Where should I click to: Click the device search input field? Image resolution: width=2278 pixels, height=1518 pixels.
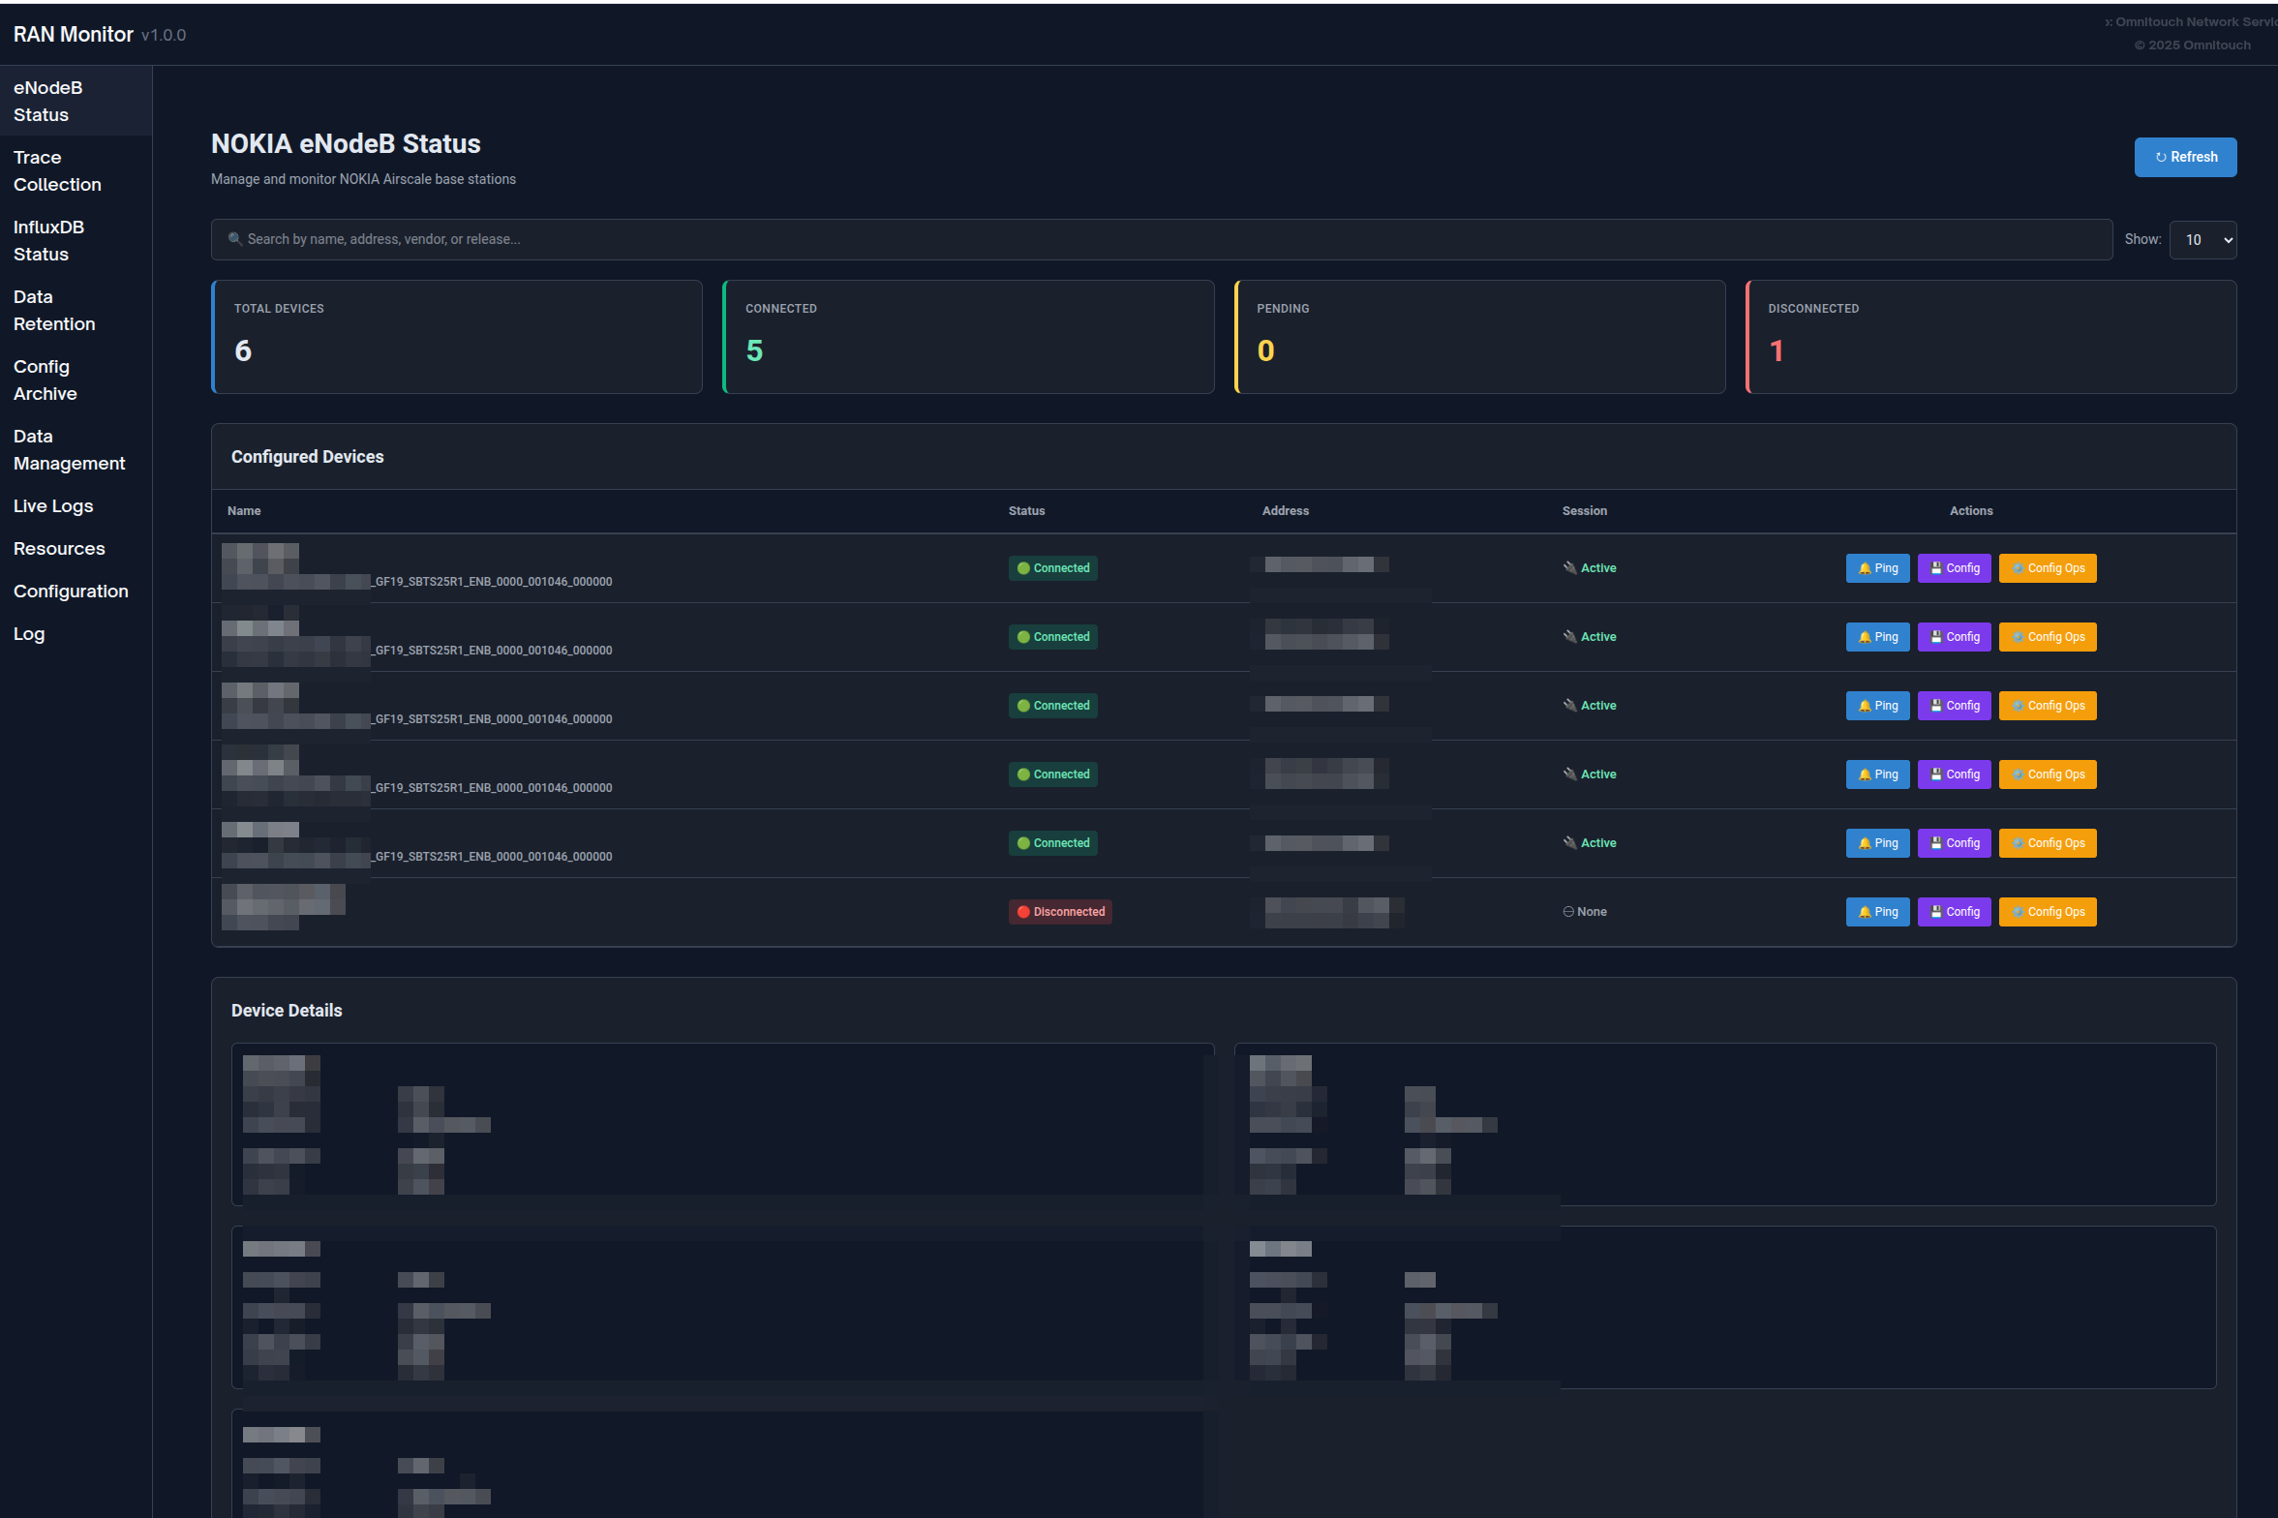click(1160, 239)
